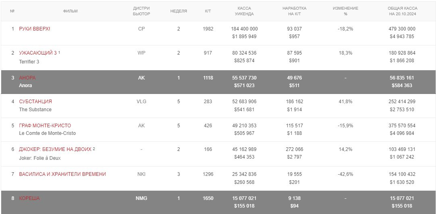Click the КОРЕША film title
The height and width of the screenshot is (214, 436).
tap(29, 198)
